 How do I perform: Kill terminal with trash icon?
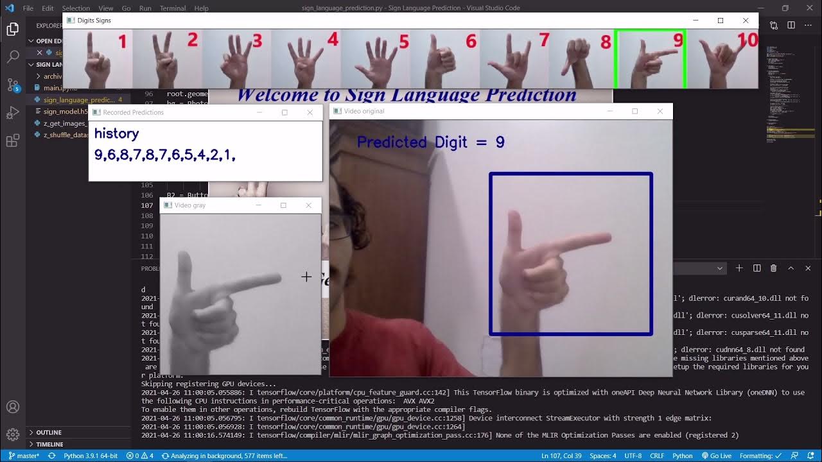tap(773, 268)
